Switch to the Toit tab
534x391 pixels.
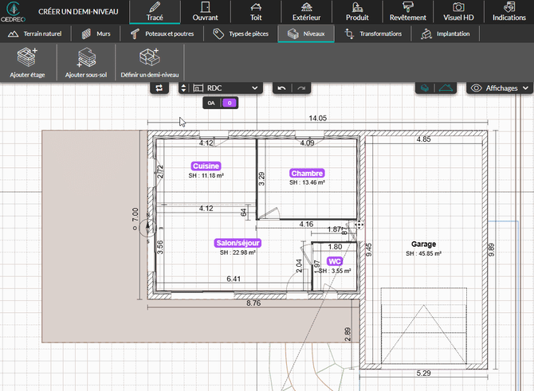coord(256,11)
